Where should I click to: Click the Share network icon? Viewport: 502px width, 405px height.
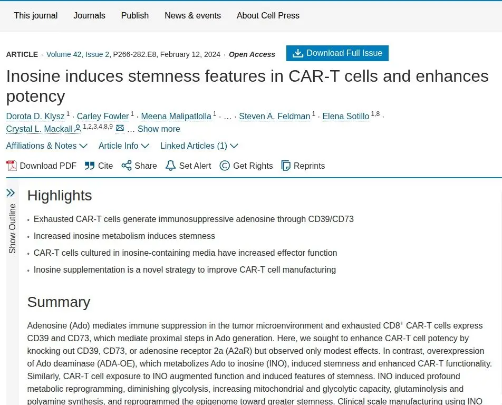tap(127, 166)
